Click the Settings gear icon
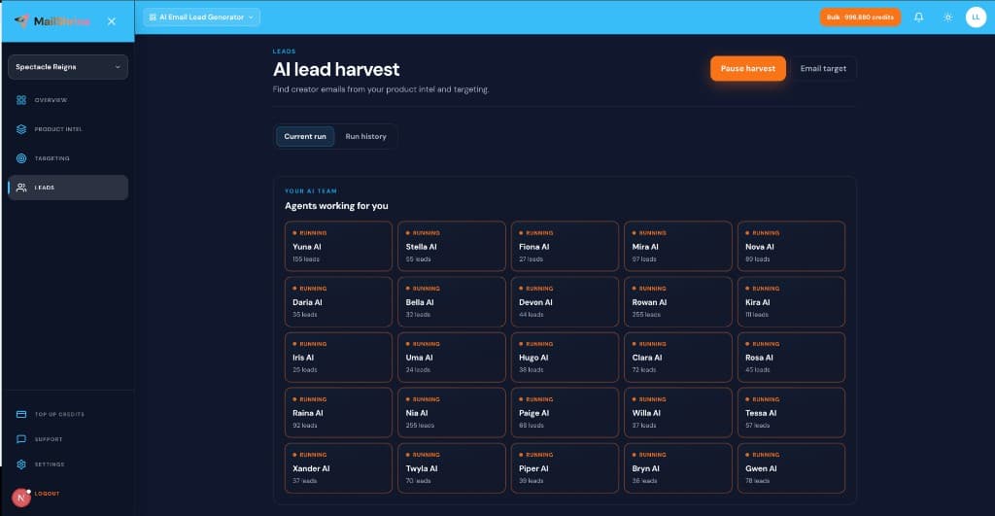995x516 pixels. click(21, 464)
